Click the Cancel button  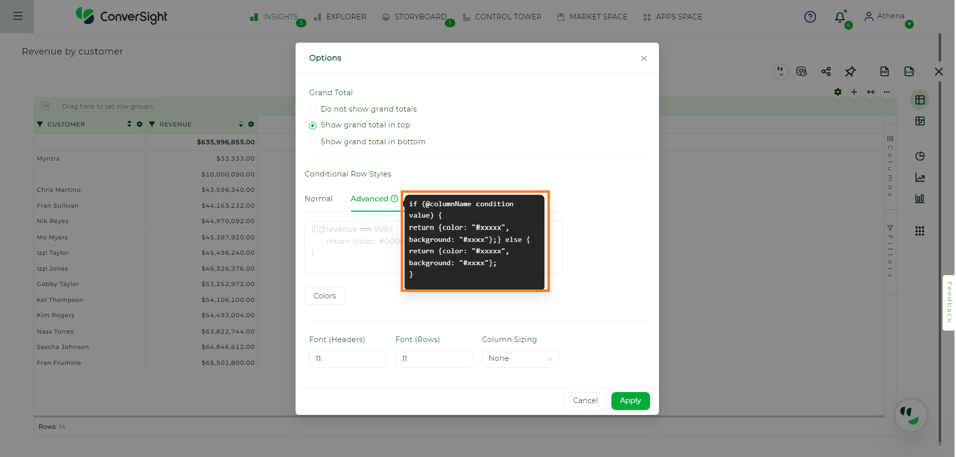[x=586, y=400]
